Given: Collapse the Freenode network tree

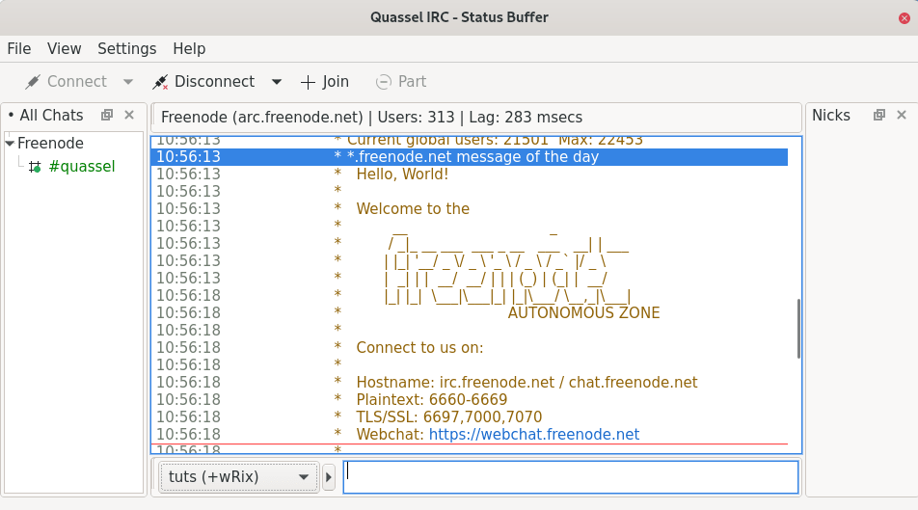Looking at the screenshot, I should click(x=10, y=143).
